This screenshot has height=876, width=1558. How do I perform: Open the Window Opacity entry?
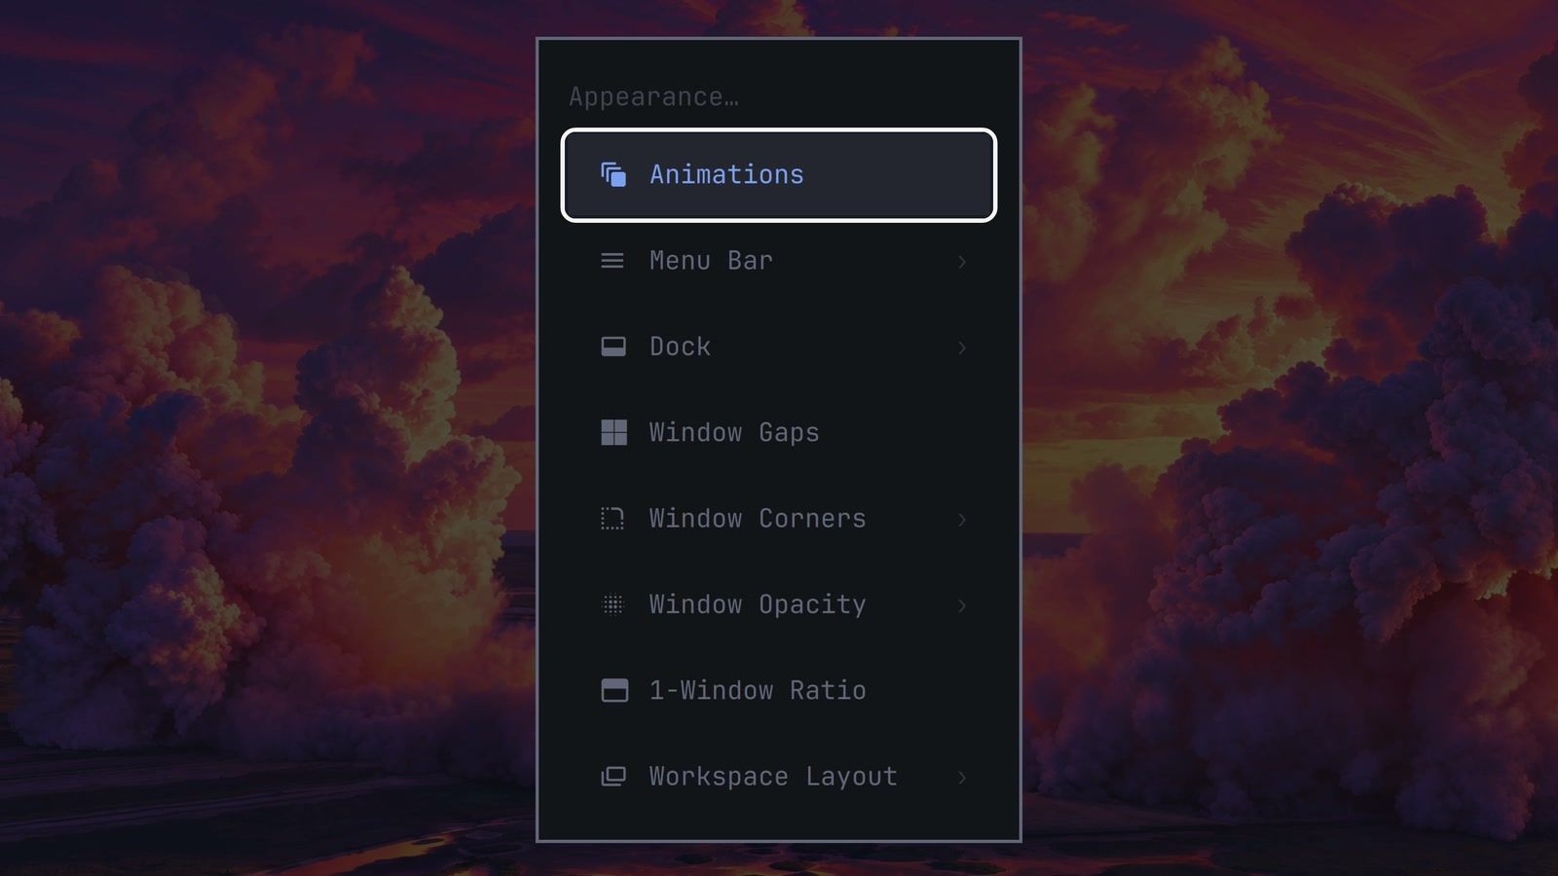click(779, 604)
